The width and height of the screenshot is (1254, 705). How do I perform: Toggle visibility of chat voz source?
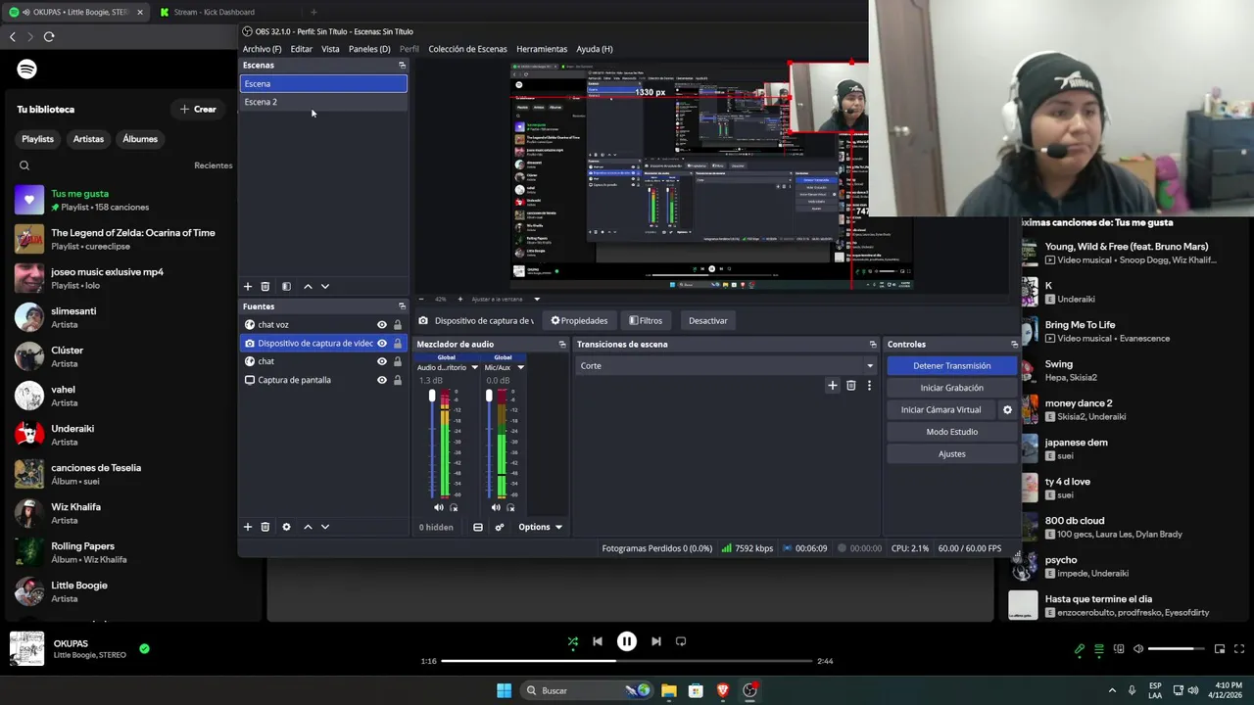click(x=382, y=325)
